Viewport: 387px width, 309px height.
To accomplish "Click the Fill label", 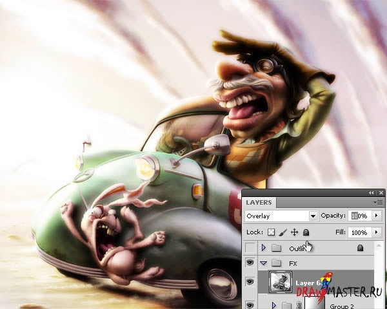I will click(341, 232).
